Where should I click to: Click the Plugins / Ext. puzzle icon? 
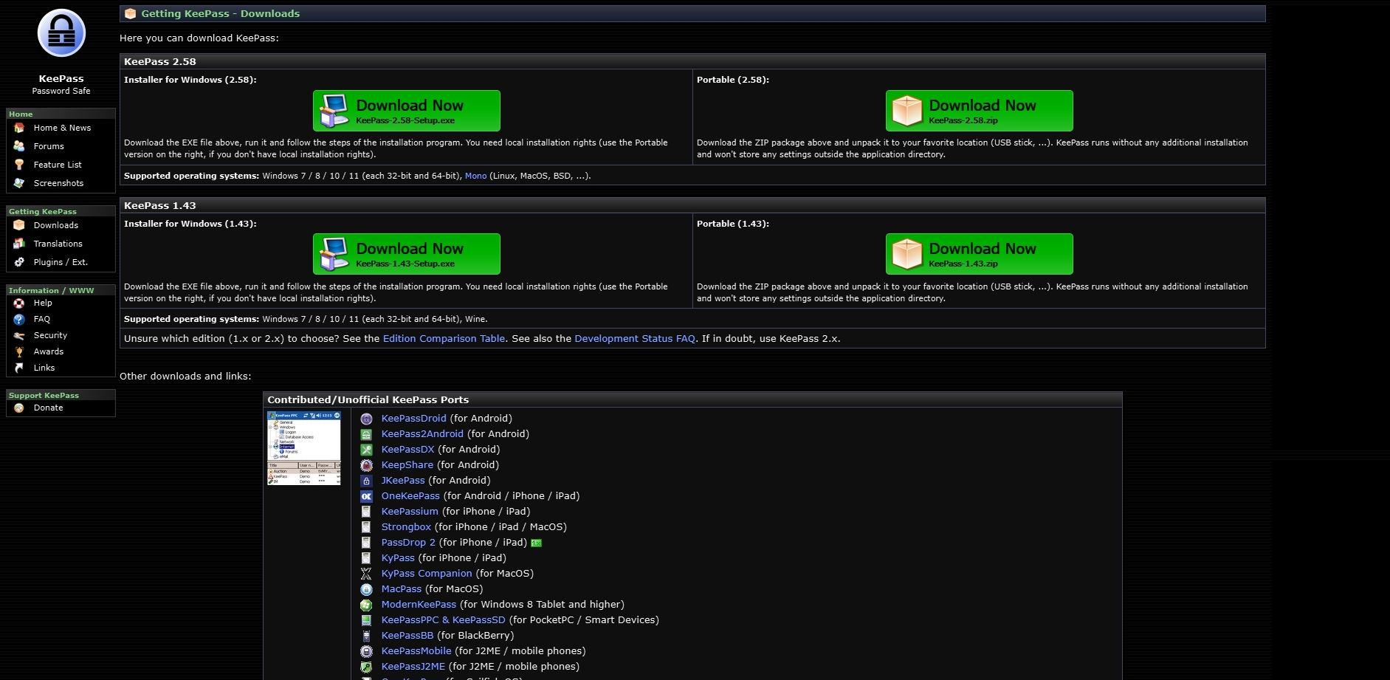tap(19, 262)
